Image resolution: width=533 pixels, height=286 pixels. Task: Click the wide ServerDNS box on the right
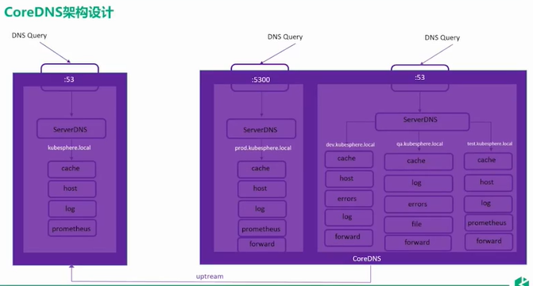tap(422, 121)
